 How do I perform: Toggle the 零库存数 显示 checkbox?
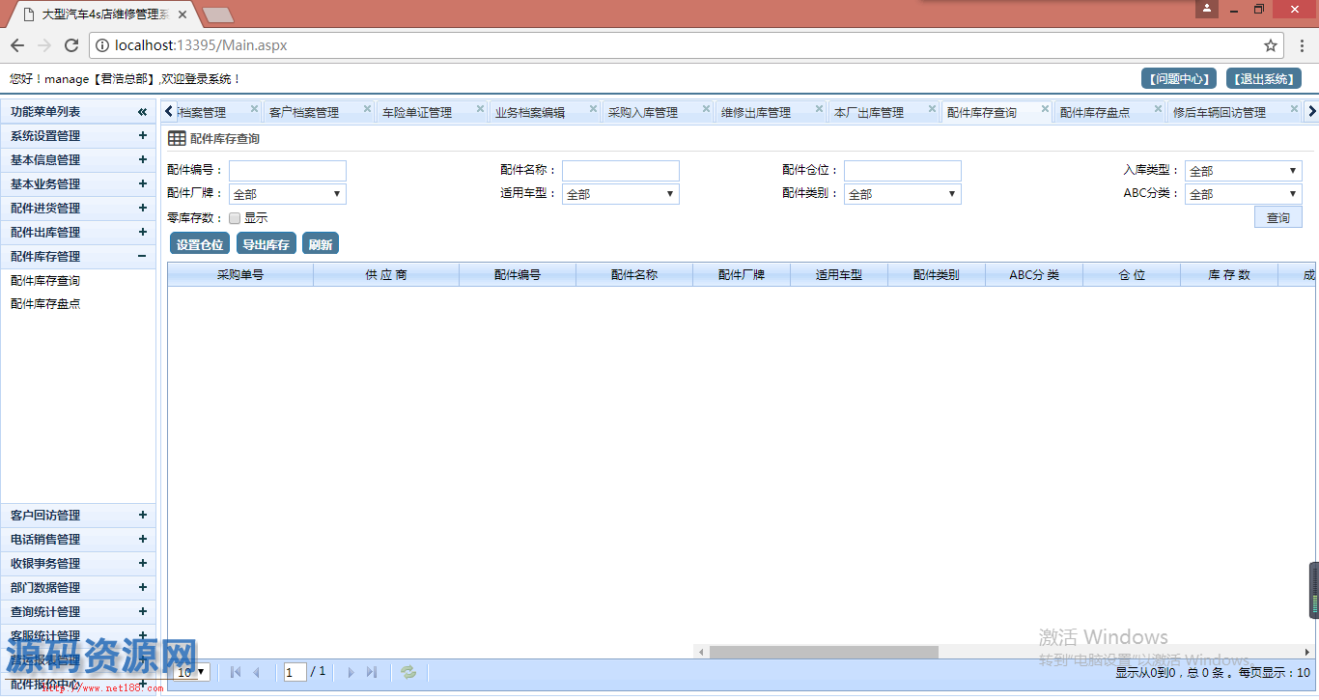click(x=235, y=218)
